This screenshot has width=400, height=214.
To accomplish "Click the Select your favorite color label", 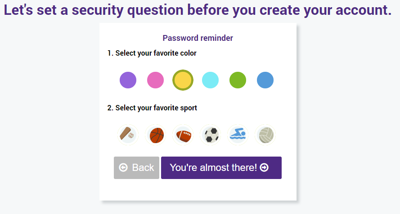I will [x=152, y=53].
